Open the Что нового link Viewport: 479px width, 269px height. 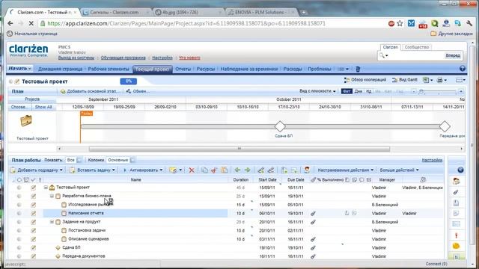coord(189,58)
